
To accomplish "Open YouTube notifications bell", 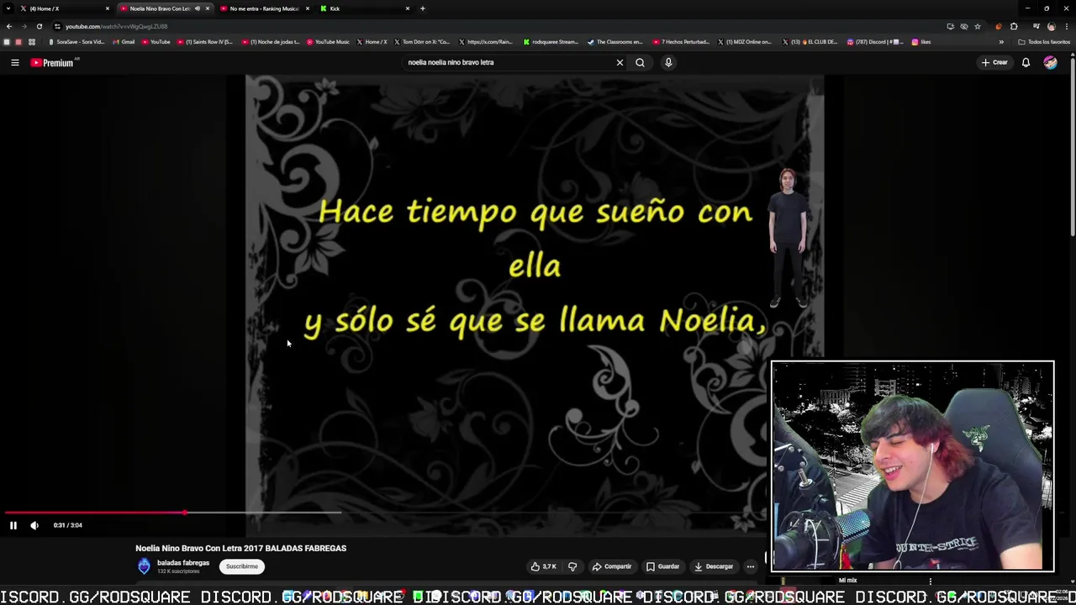I will [x=1026, y=62].
